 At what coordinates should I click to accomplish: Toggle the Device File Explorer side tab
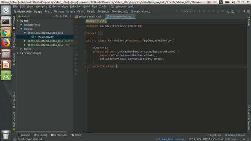click(x=249, y=117)
